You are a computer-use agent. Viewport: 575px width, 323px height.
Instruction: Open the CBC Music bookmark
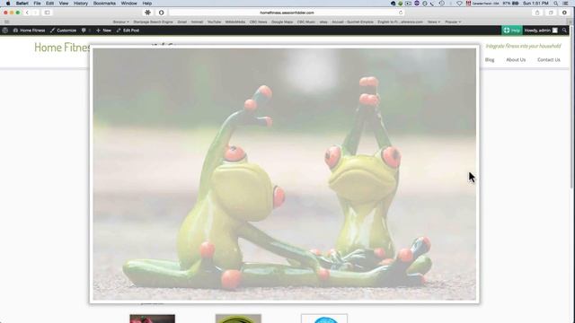306,22
